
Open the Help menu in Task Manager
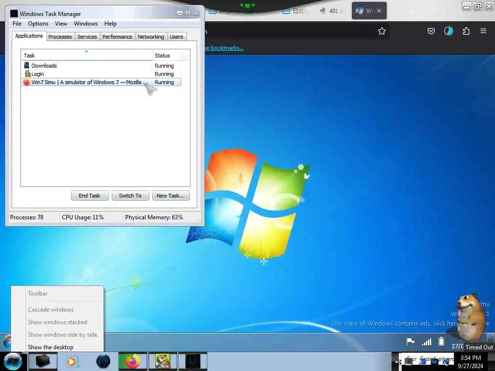(x=110, y=24)
